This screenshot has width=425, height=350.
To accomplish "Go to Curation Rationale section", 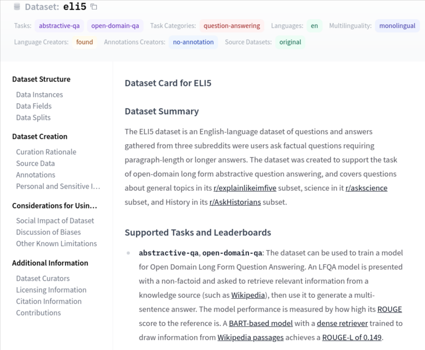I will (46, 152).
